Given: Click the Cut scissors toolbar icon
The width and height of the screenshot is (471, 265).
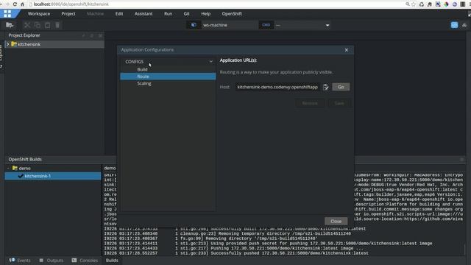Looking at the screenshot, I should [x=27, y=25].
